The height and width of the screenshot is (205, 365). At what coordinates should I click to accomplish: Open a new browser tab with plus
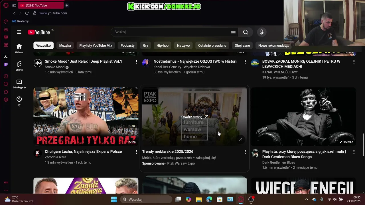tap(66, 5)
